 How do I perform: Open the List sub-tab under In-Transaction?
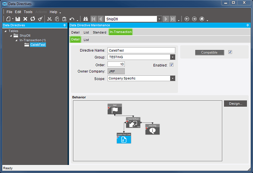pyautogui.click(x=86, y=40)
